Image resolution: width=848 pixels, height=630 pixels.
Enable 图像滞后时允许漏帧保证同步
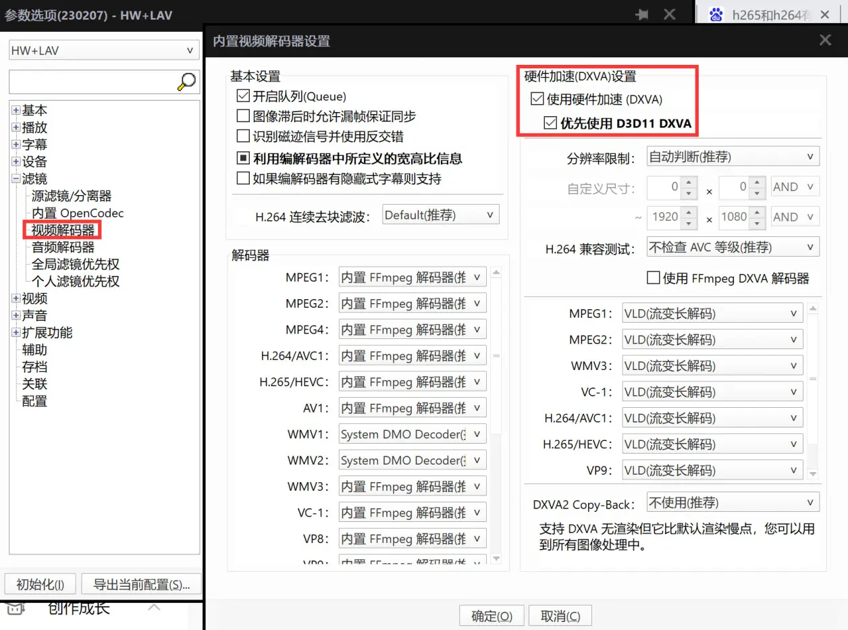[x=243, y=116]
